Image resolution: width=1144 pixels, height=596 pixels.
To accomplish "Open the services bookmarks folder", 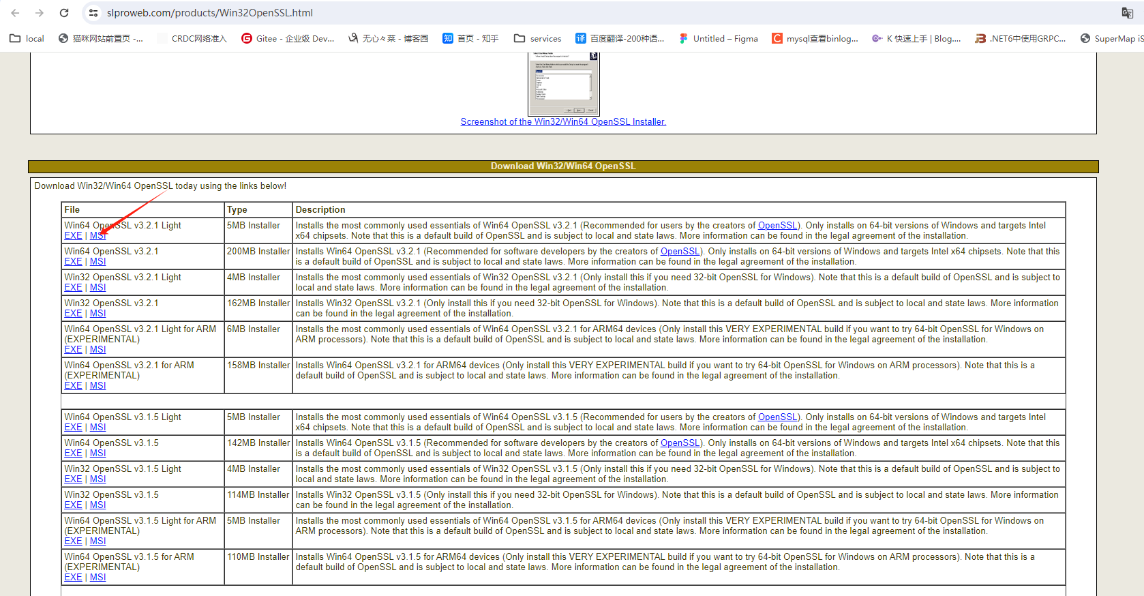I will (538, 39).
